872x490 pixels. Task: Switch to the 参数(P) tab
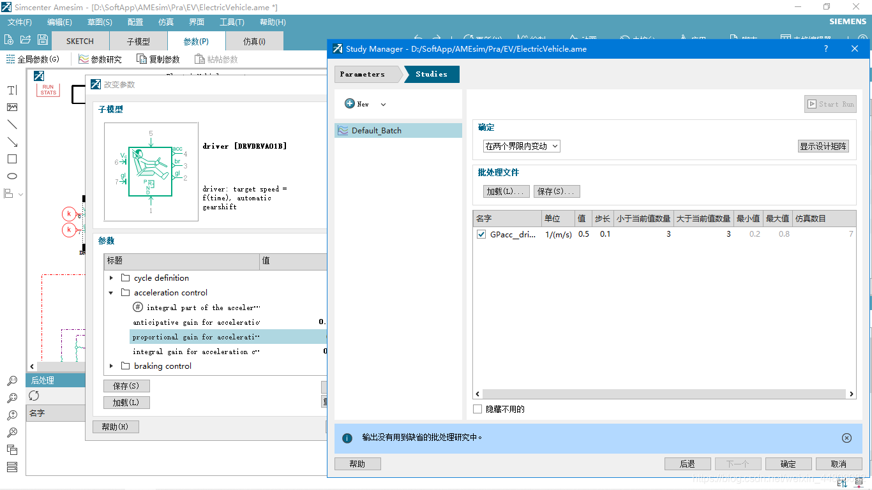[196, 41]
